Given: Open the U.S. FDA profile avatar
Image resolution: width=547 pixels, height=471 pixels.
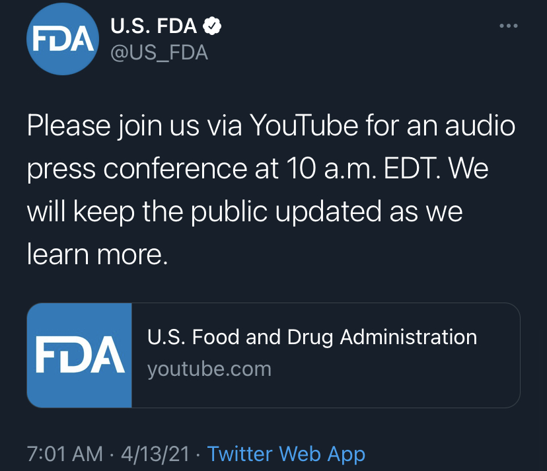Looking at the screenshot, I should coord(63,39).
